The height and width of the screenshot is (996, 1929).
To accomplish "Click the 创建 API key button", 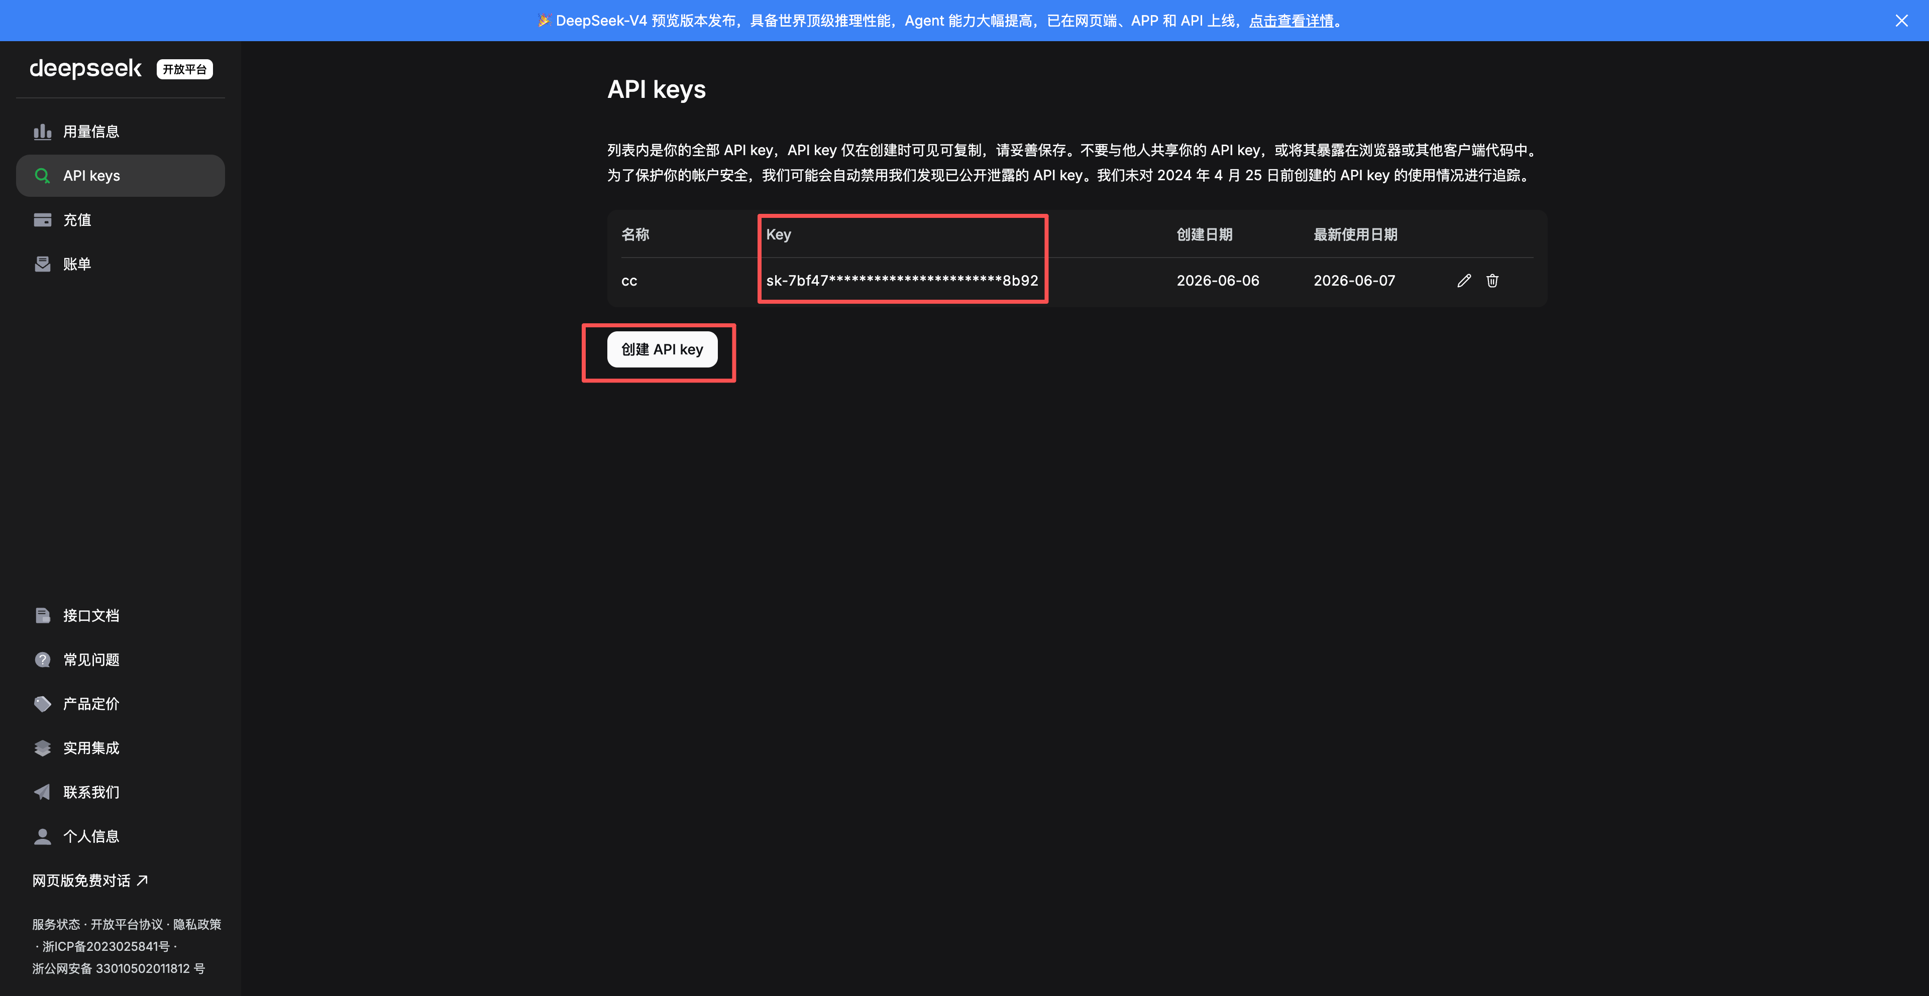I will click(x=662, y=349).
